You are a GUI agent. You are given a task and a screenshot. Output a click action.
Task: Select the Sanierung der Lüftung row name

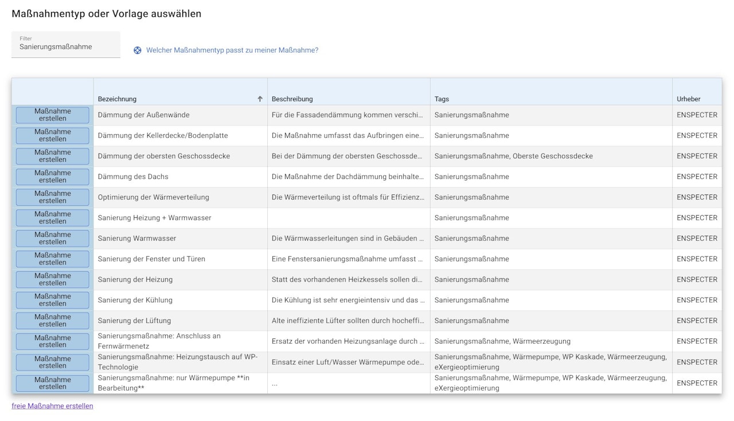(134, 321)
